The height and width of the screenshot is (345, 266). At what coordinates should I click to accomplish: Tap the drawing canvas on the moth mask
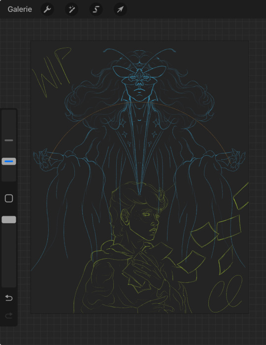coord(139,75)
